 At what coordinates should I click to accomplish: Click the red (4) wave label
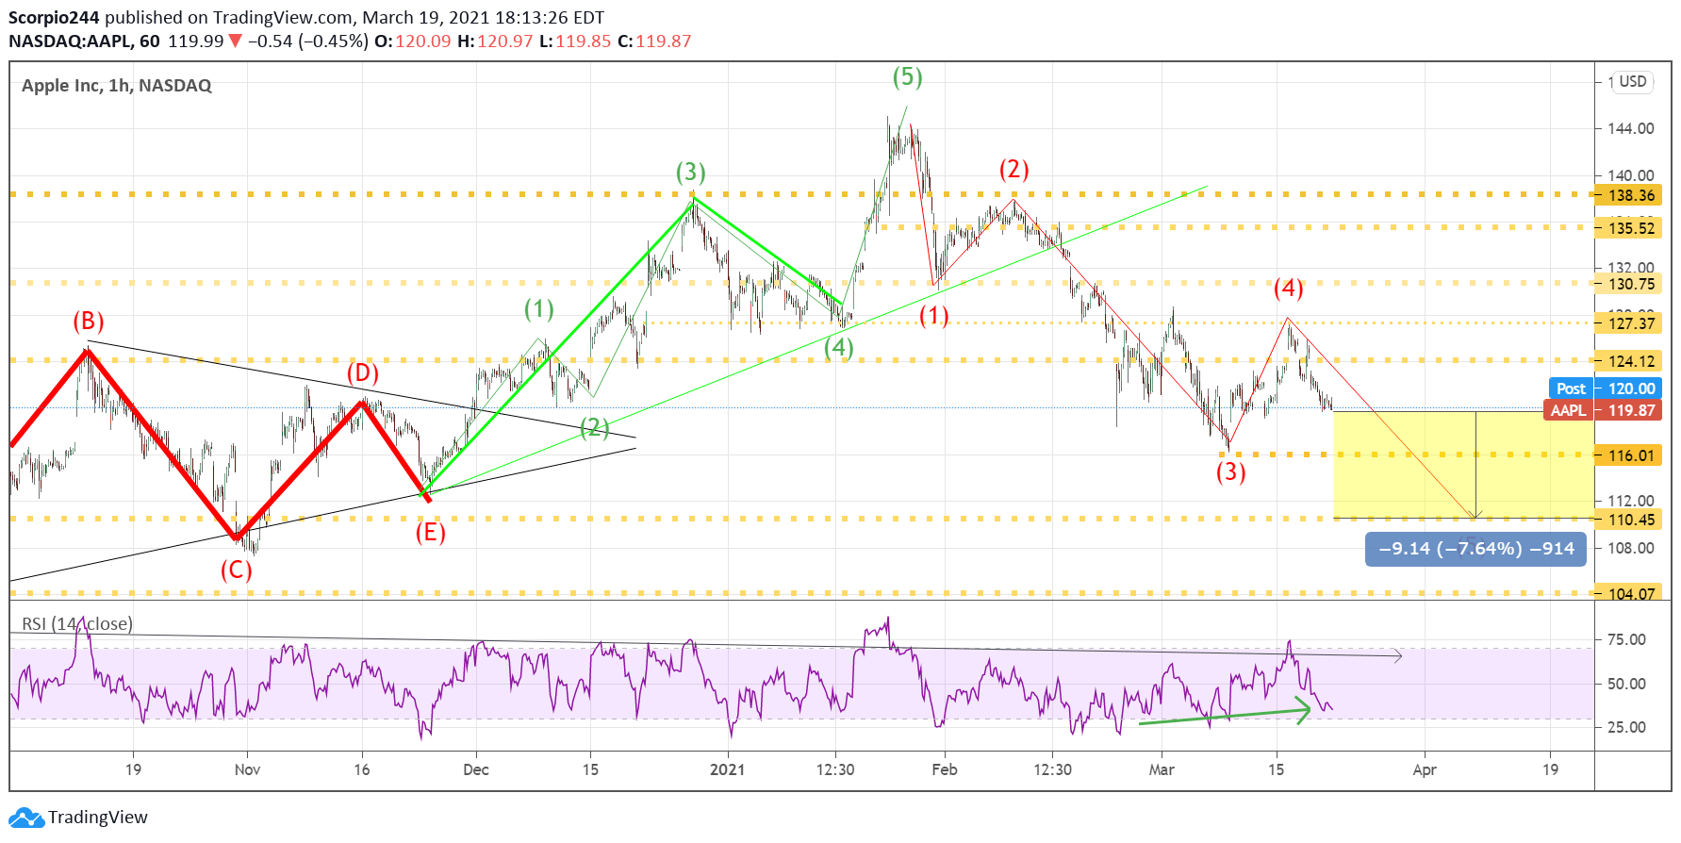point(1289,289)
